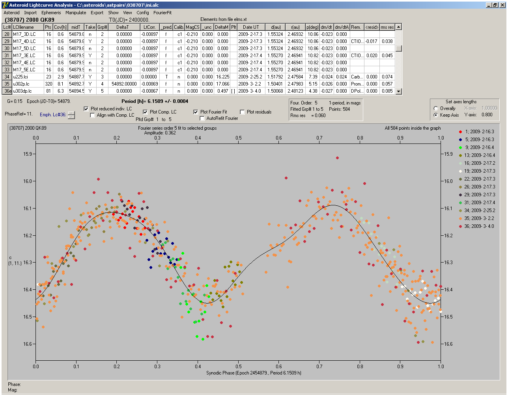Click legend green dot for 9; 2009- 2-16.4
This screenshot has height=395, width=508.
pos(461,147)
